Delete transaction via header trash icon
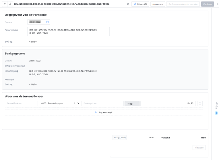The image size is (219, 160). click(x=128, y=4)
